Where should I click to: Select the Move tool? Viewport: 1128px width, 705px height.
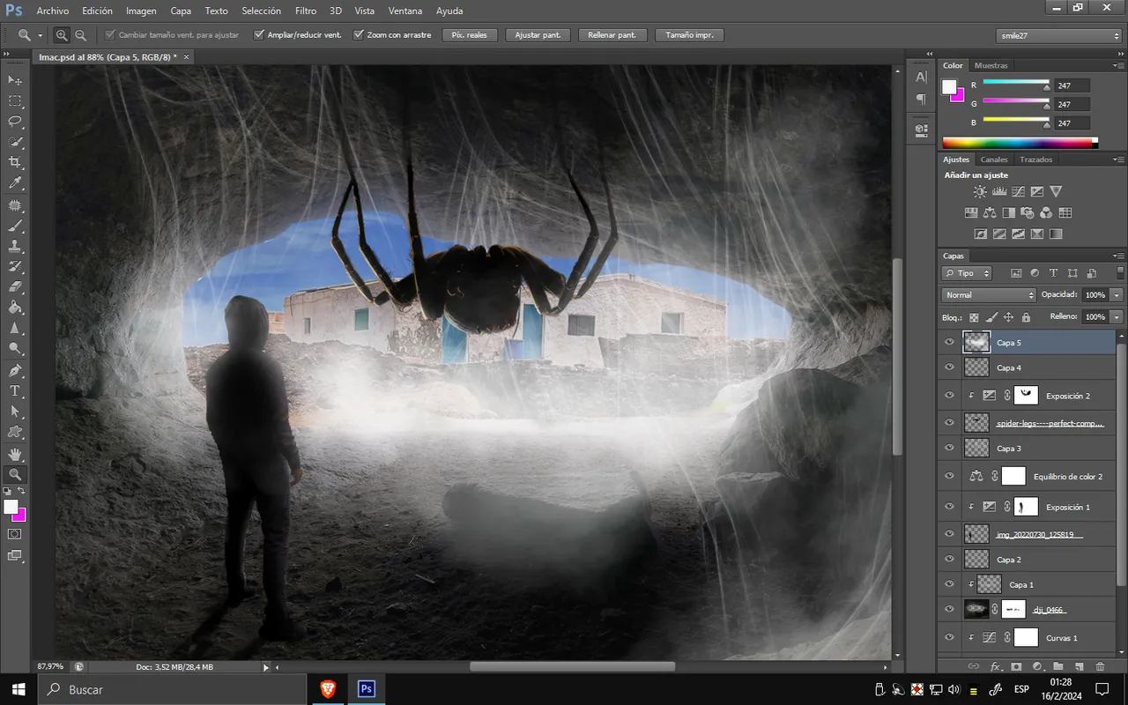(15, 80)
